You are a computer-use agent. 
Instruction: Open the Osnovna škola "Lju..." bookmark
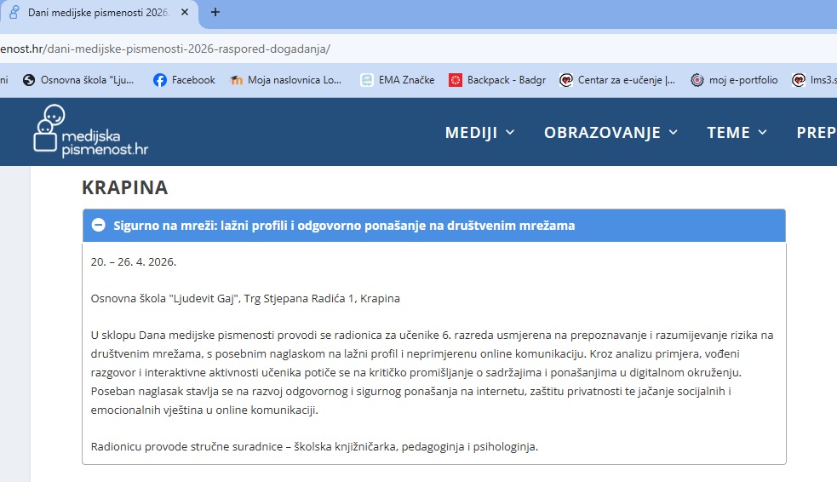tap(78, 80)
